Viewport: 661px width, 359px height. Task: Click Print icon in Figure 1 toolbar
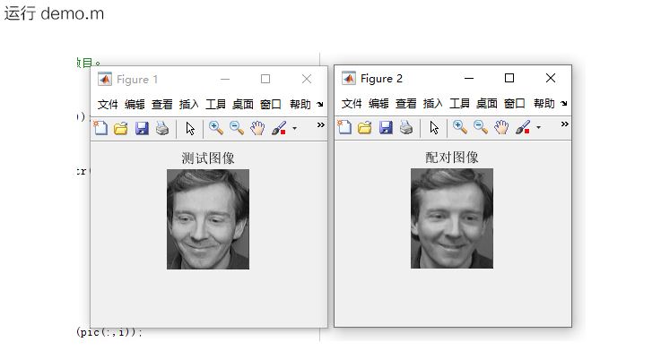coord(162,128)
